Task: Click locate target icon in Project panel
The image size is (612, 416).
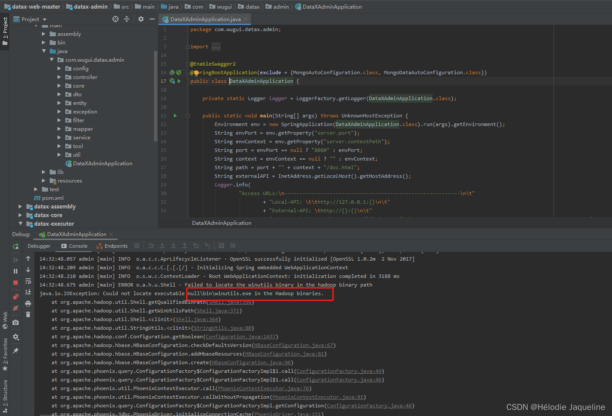Action: [115, 19]
